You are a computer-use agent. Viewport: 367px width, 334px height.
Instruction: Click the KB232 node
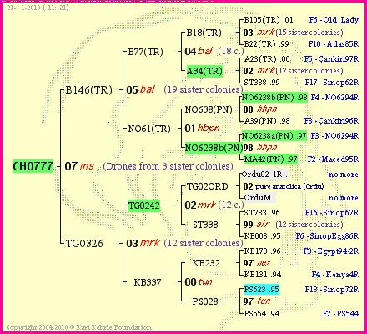click(x=206, y=263)
